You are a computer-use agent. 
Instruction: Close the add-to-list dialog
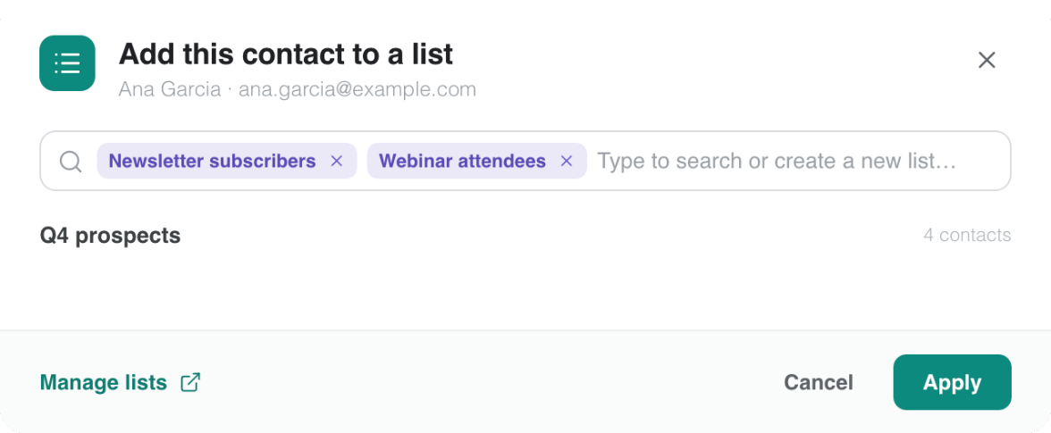coord(987,60)
